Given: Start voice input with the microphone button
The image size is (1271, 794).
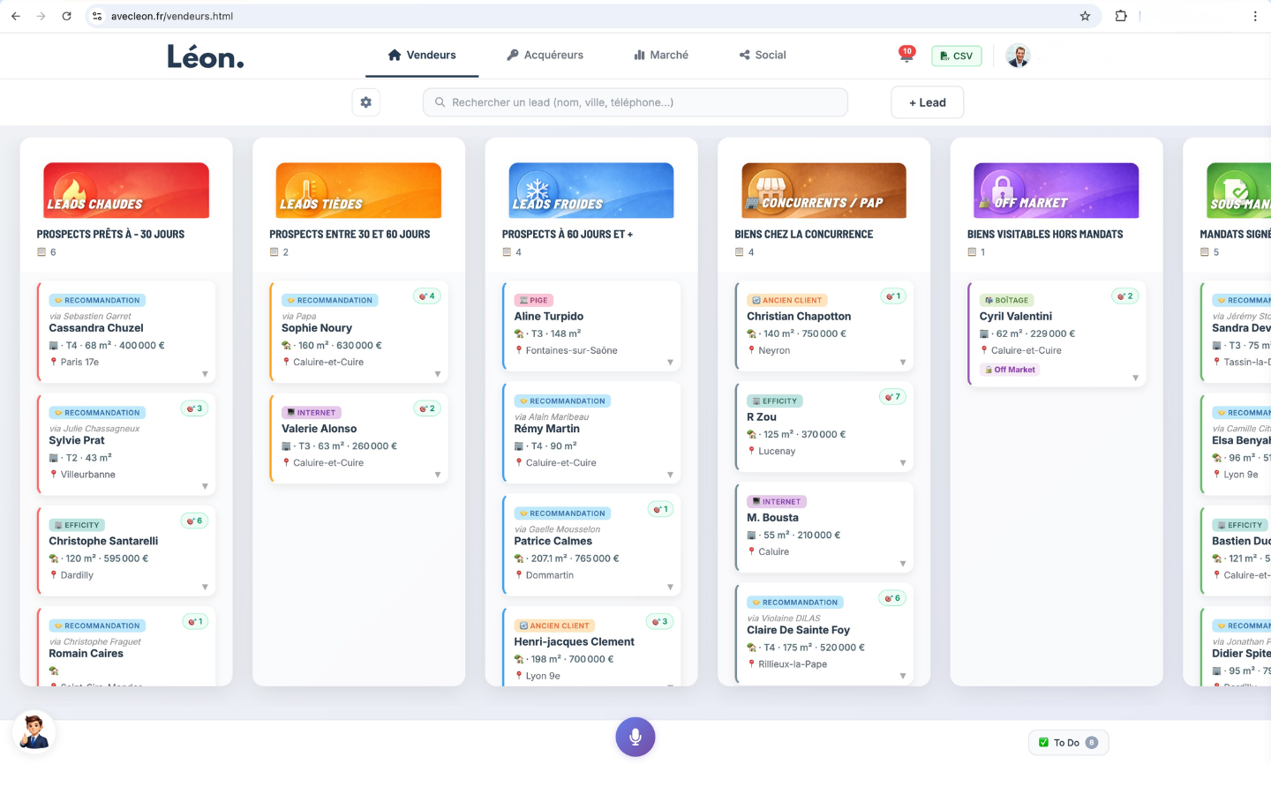Looking at the screenshot, I should (635, 738).
